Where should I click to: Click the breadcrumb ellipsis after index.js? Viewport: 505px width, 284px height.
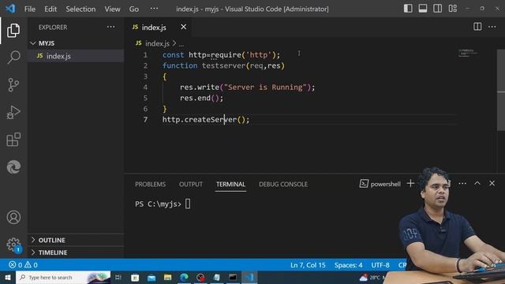(181, 44)
